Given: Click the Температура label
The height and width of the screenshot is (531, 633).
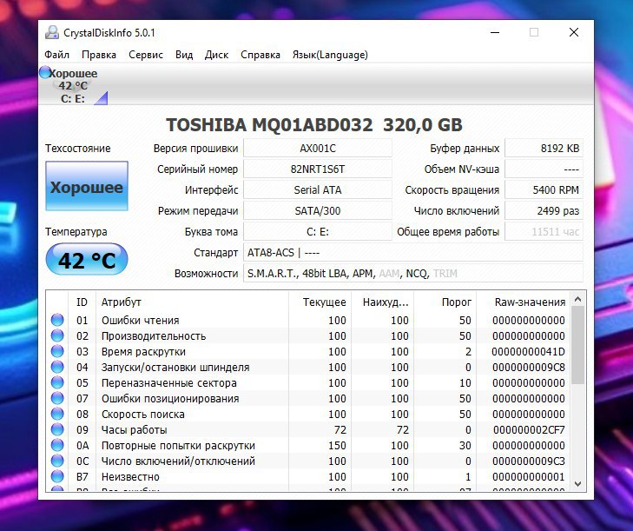Looking at the screenshot, I should [x=76, y=231].
